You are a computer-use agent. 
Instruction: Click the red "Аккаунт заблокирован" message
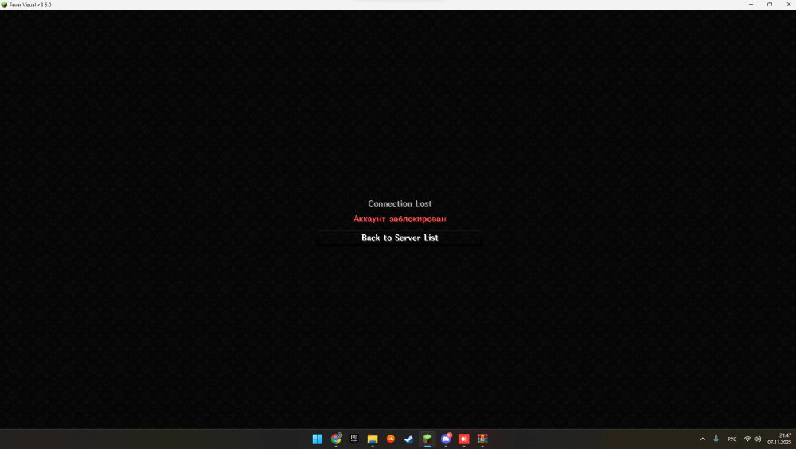tap(400, 219)
